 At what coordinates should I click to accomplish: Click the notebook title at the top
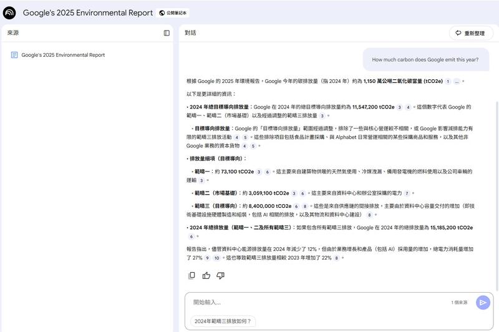[87, 12]
